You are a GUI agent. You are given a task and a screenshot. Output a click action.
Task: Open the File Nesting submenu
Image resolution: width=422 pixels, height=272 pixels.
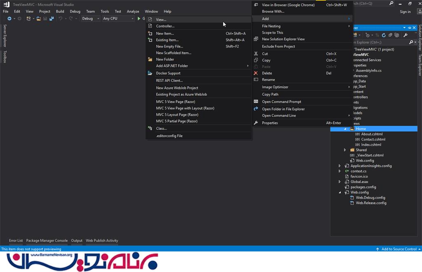coord(302,26)
